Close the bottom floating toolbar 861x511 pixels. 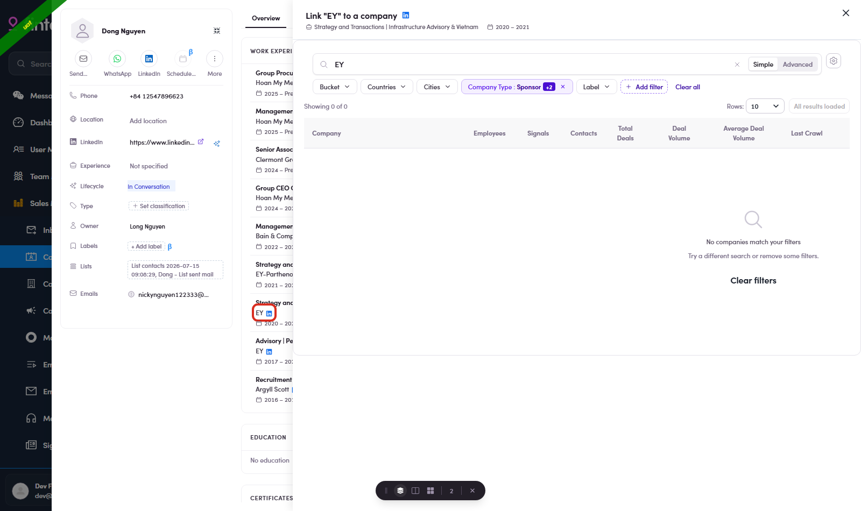click(472, 491)
